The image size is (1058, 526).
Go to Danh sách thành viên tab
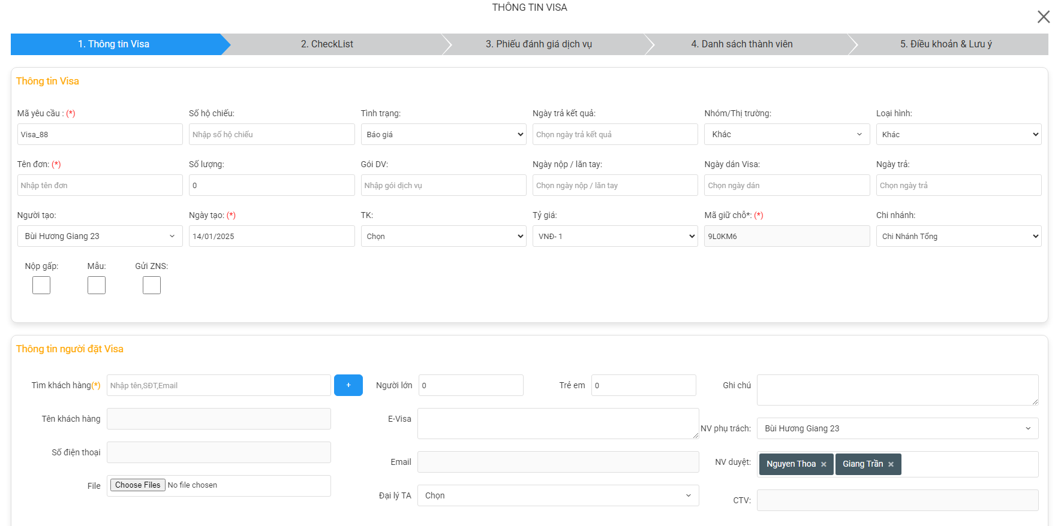741,44
